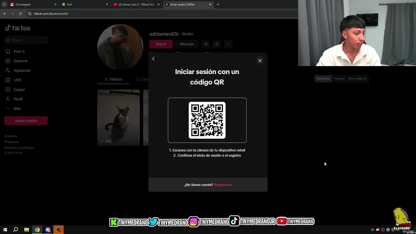This screenshot has height=234, width=416.
Task: Select the Recientes sort option
Action: [x=323, y=78]
